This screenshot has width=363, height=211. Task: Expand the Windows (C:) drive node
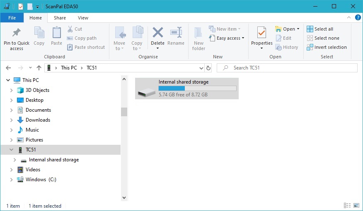tap(11, 180)
